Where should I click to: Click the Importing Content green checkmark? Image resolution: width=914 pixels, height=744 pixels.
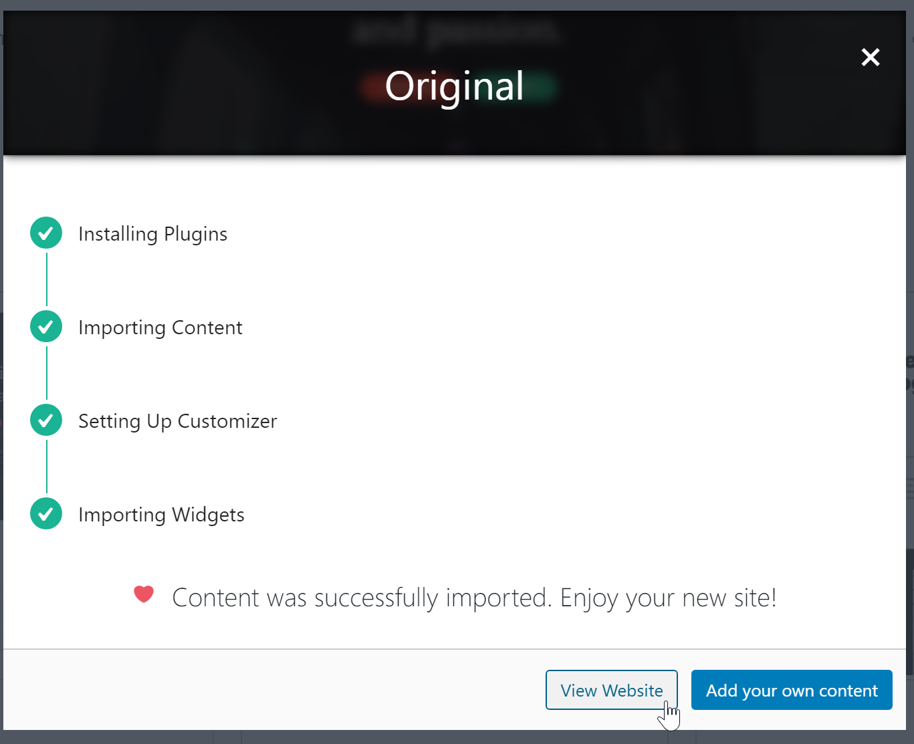(x=46, y=327)
